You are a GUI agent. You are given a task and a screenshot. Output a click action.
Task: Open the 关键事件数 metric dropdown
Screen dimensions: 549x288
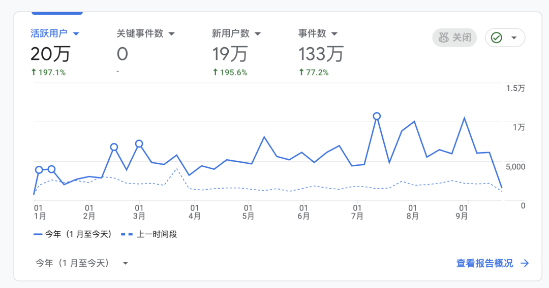tap(172, 34)
